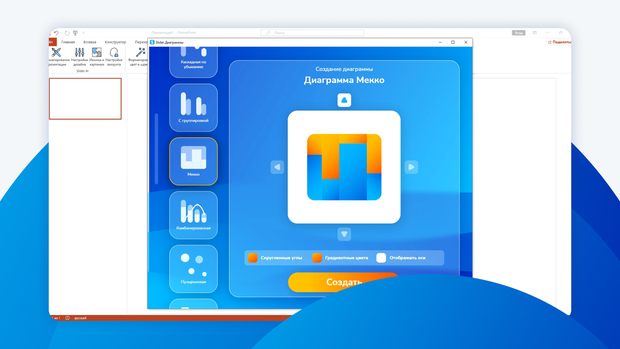Start slideshow from quick access toolbar
620x349 pixels.
tap(75, 33)
